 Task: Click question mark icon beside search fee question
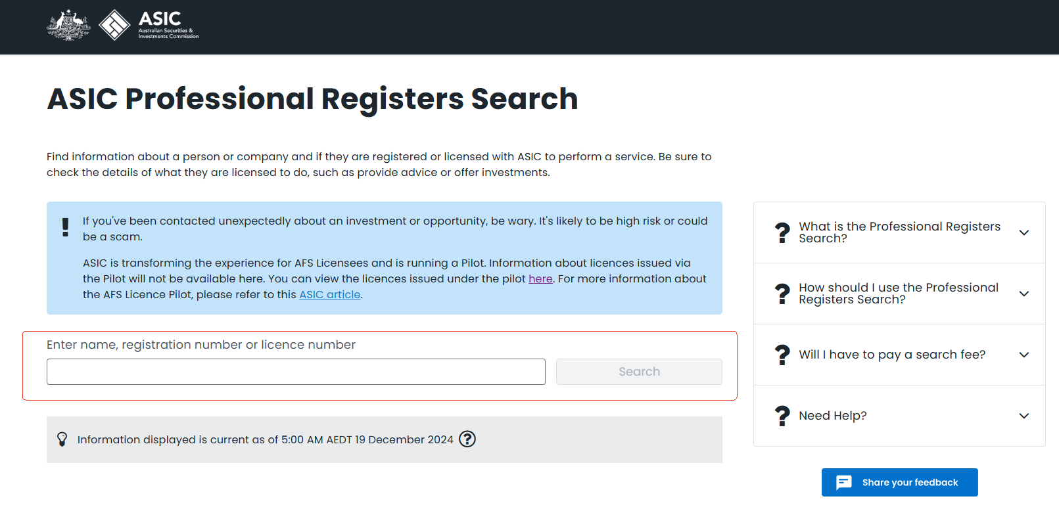782,355
